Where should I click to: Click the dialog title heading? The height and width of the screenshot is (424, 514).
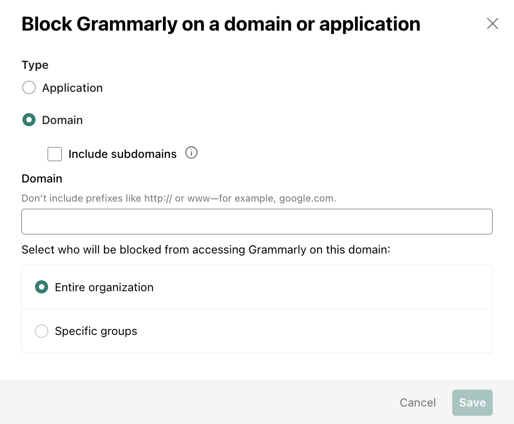pyautogui.click(x=221, y=24)
